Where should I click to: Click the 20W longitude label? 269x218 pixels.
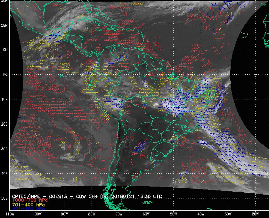pos(255,214)
